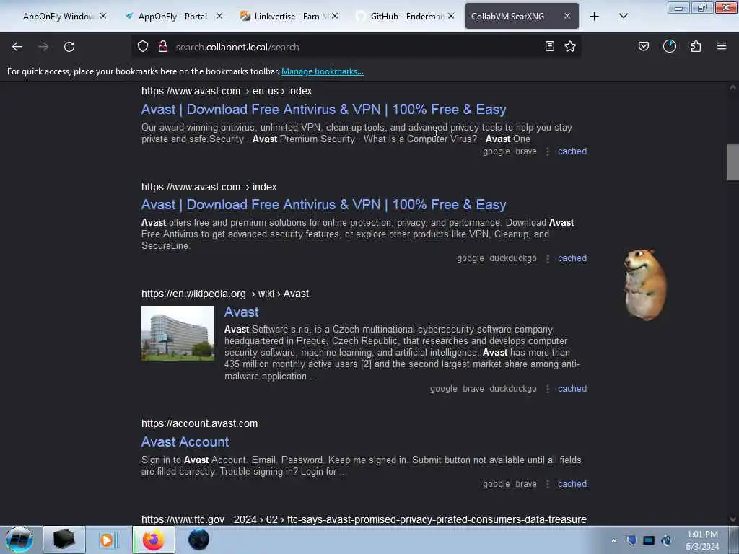The height and width of the screenshot is (554, 739).
Task: Open the tracking protection shield icon
Action: click(x=143, y=47)
